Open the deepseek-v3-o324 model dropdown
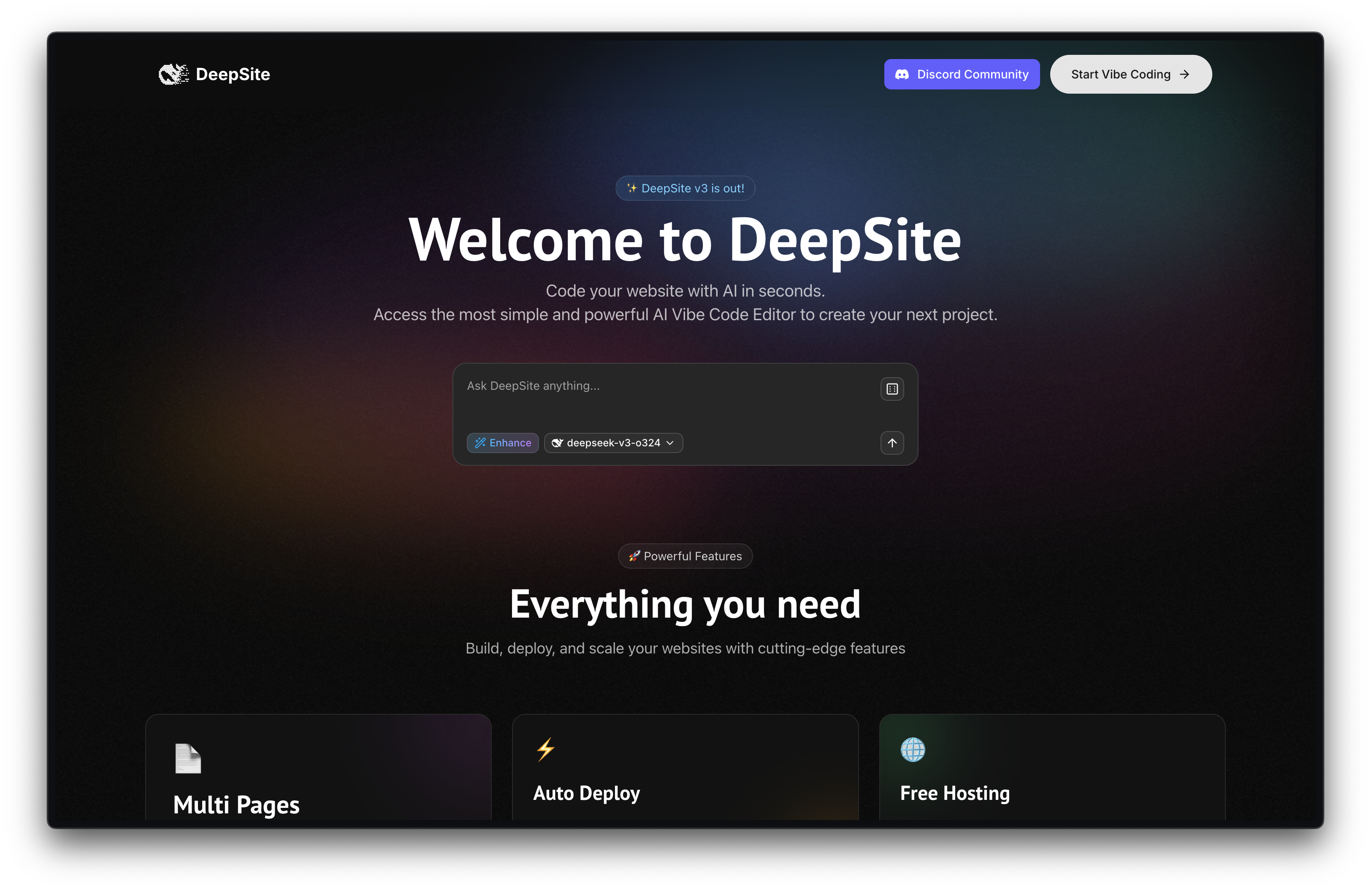 pos(613,443)
